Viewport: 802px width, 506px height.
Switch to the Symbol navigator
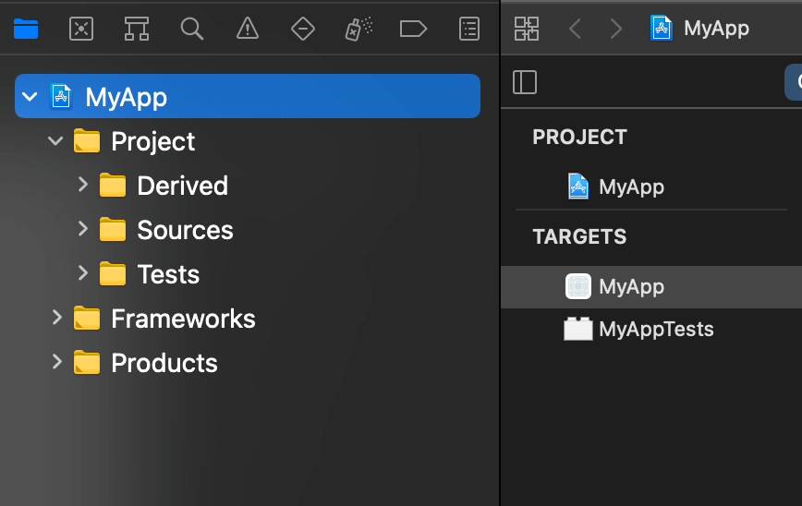(137, 29)
